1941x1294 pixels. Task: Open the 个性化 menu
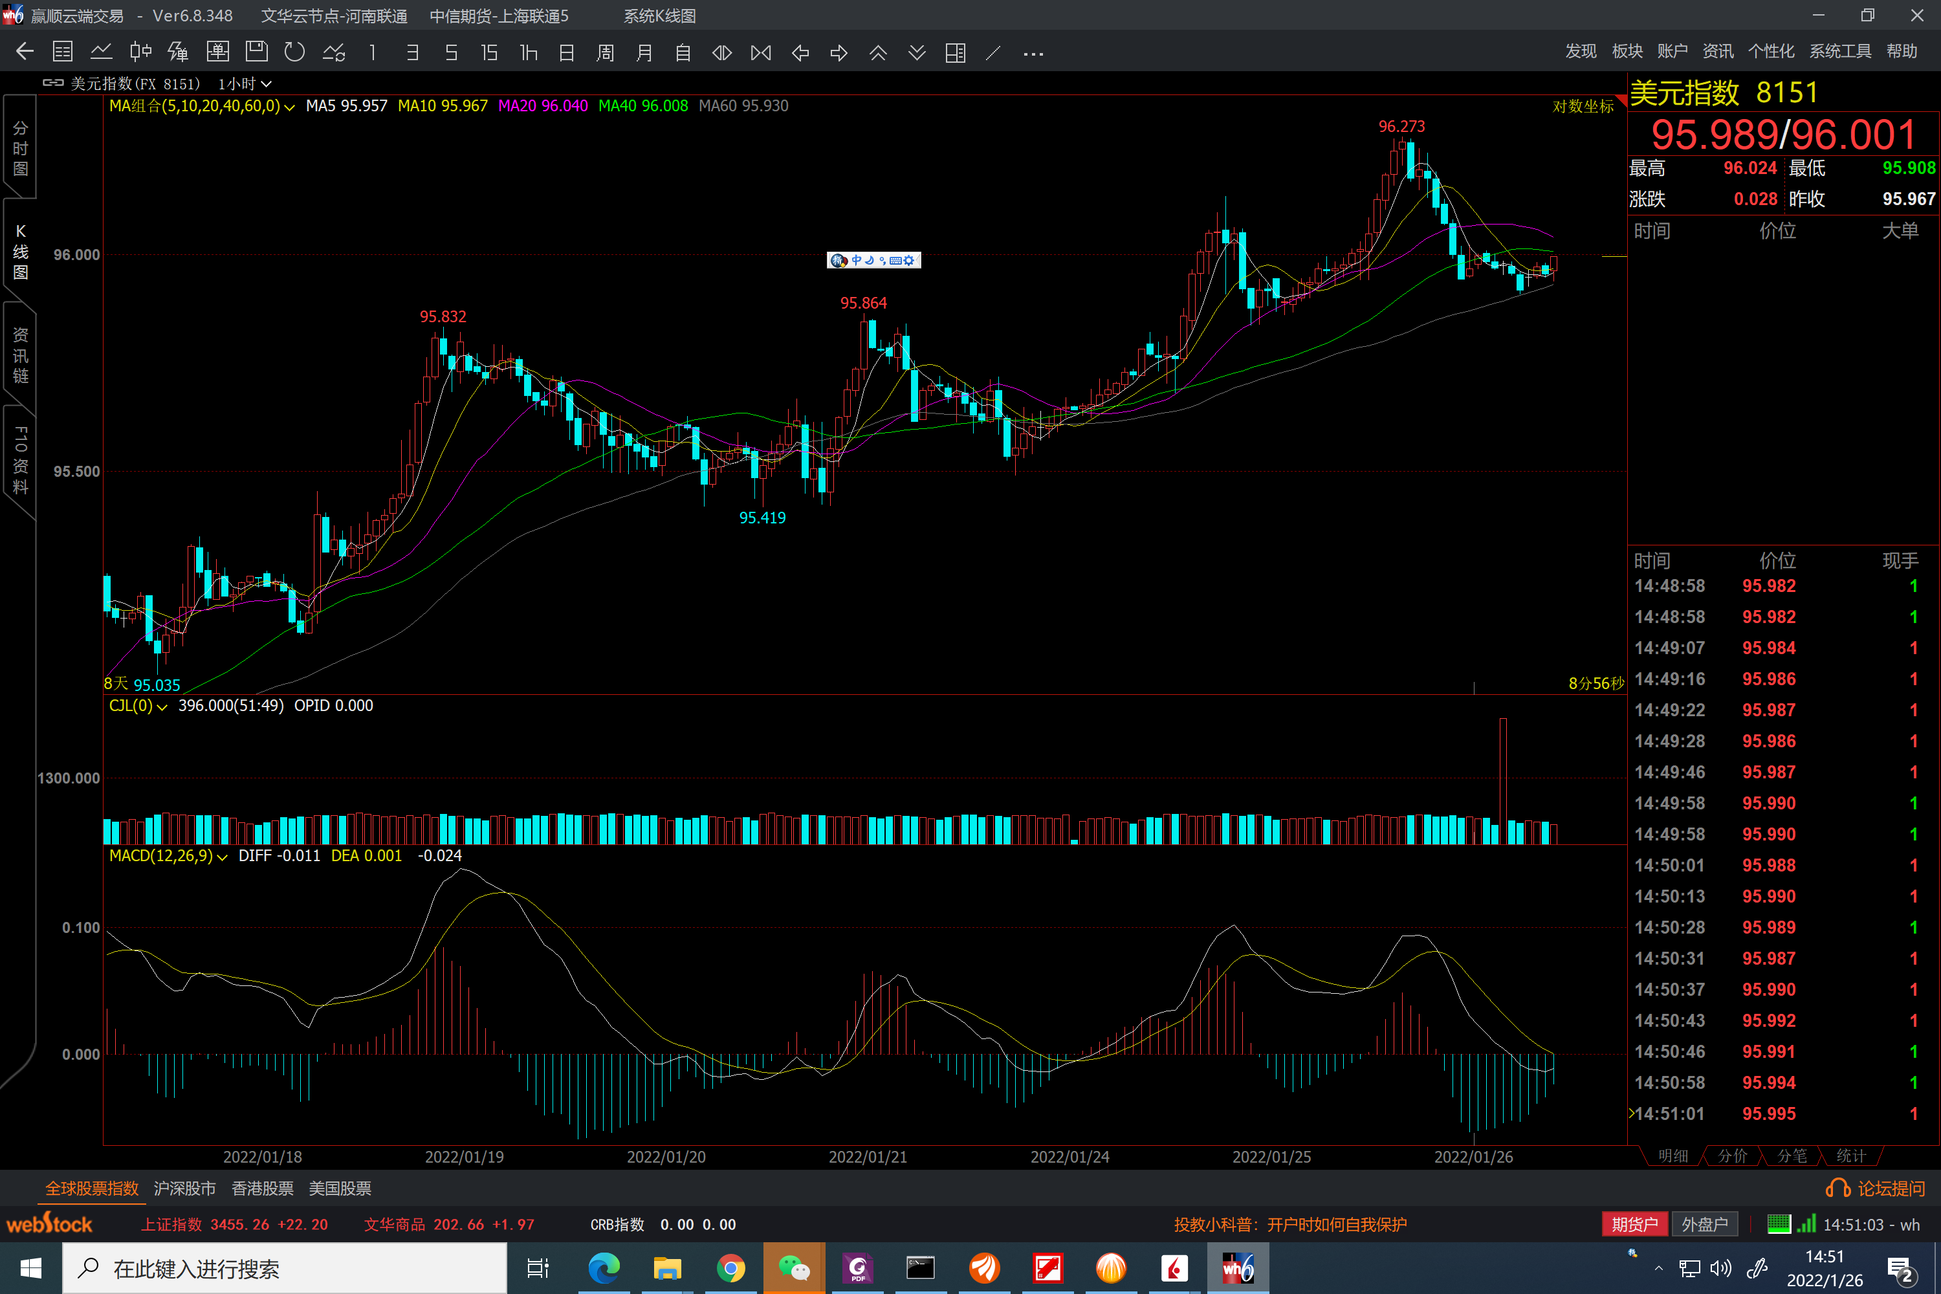tap(1771, 51)
